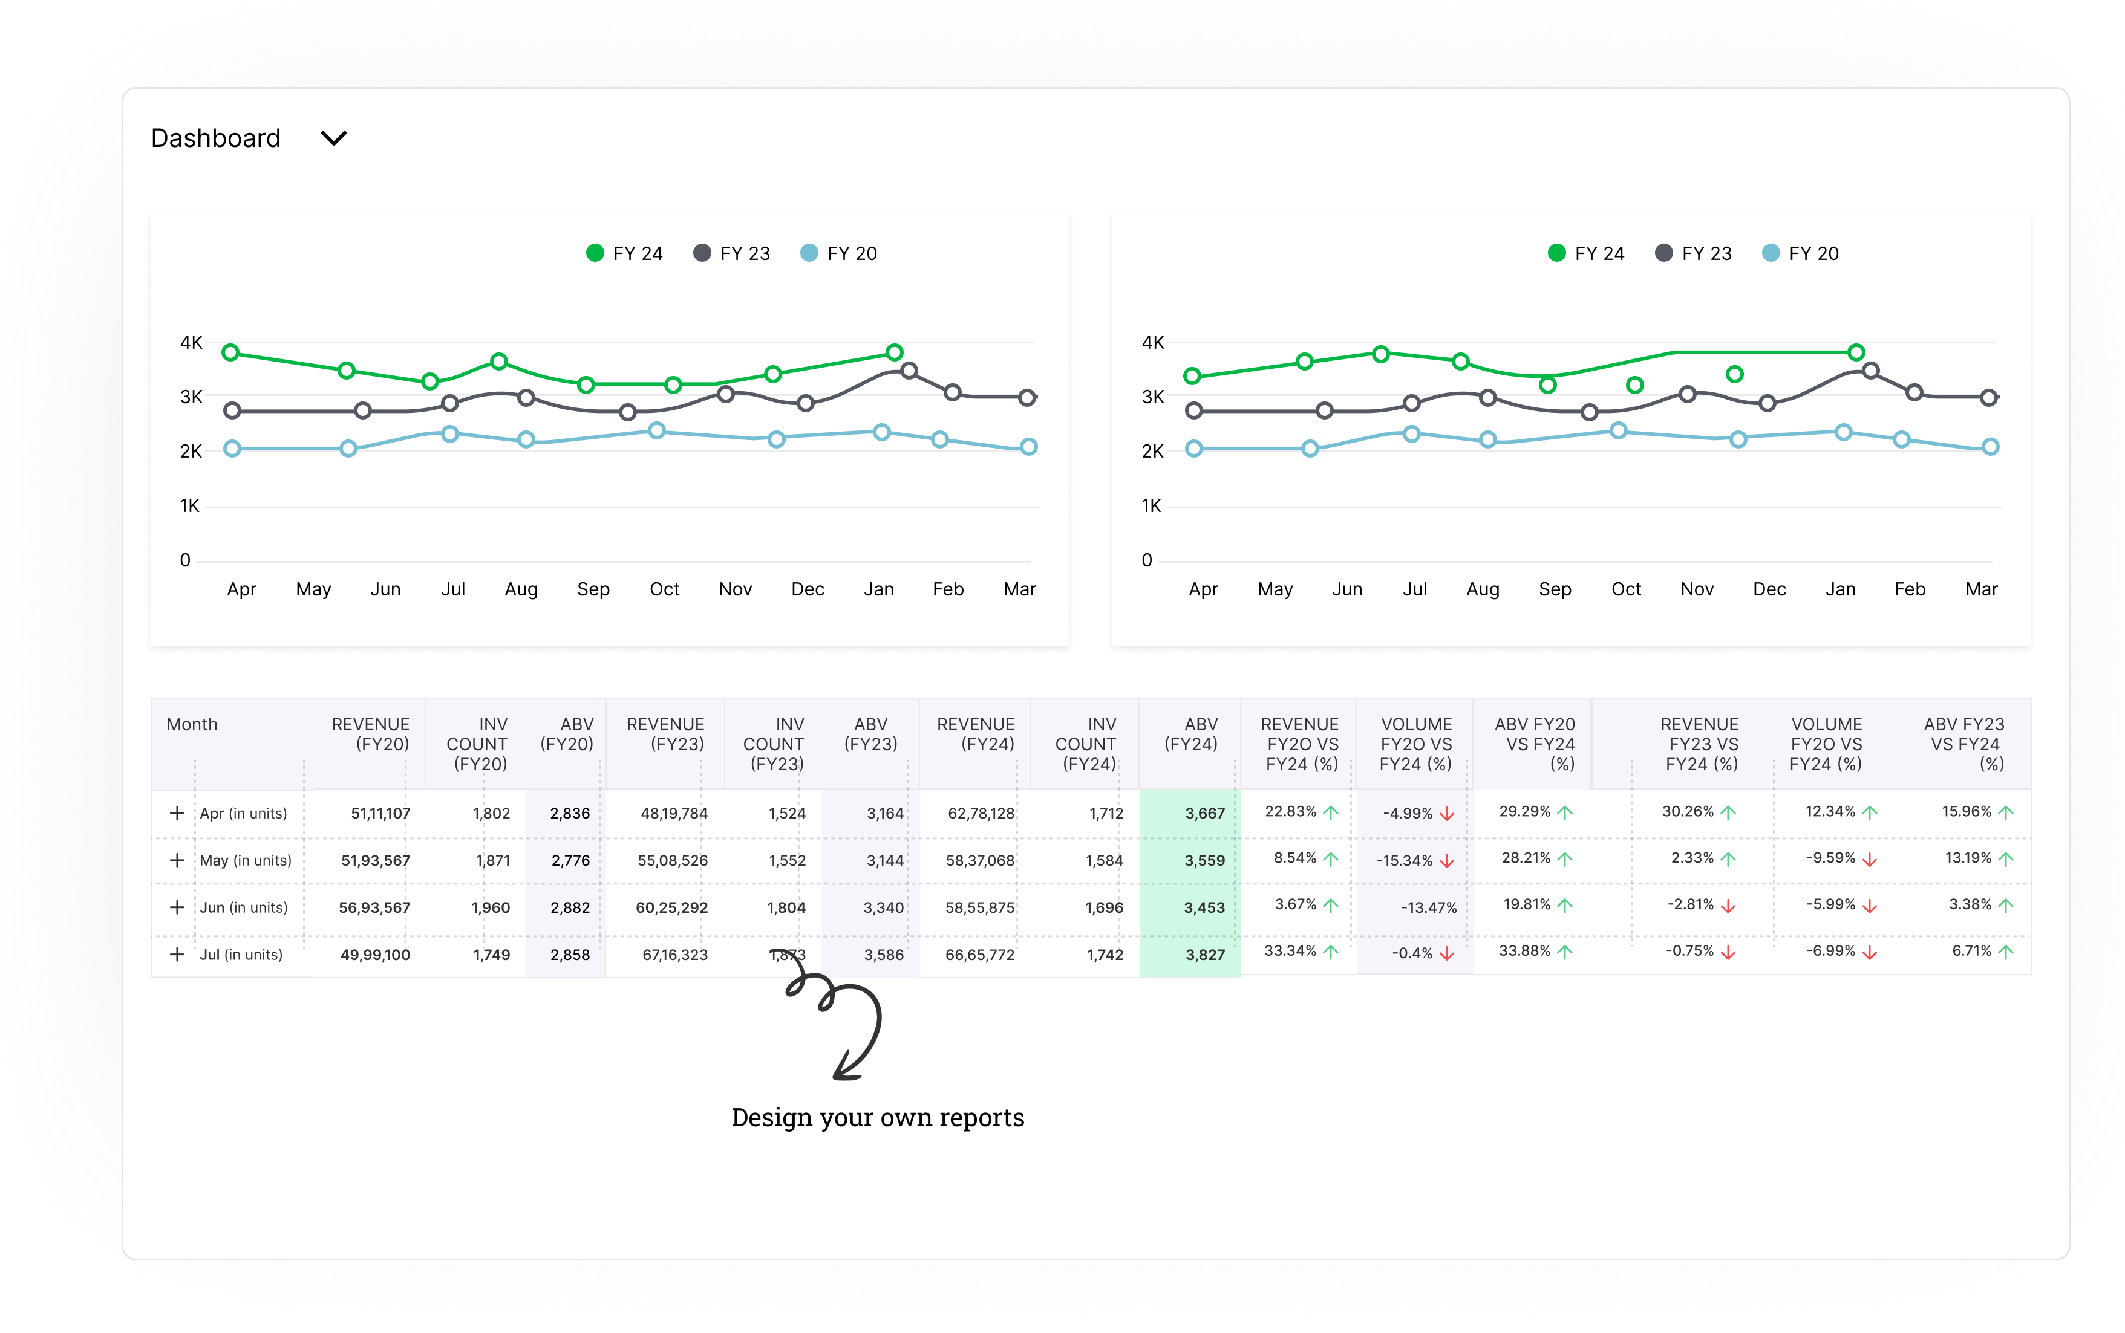Expand the May (in units) row

pyautogui.click(x=177, y=860)
